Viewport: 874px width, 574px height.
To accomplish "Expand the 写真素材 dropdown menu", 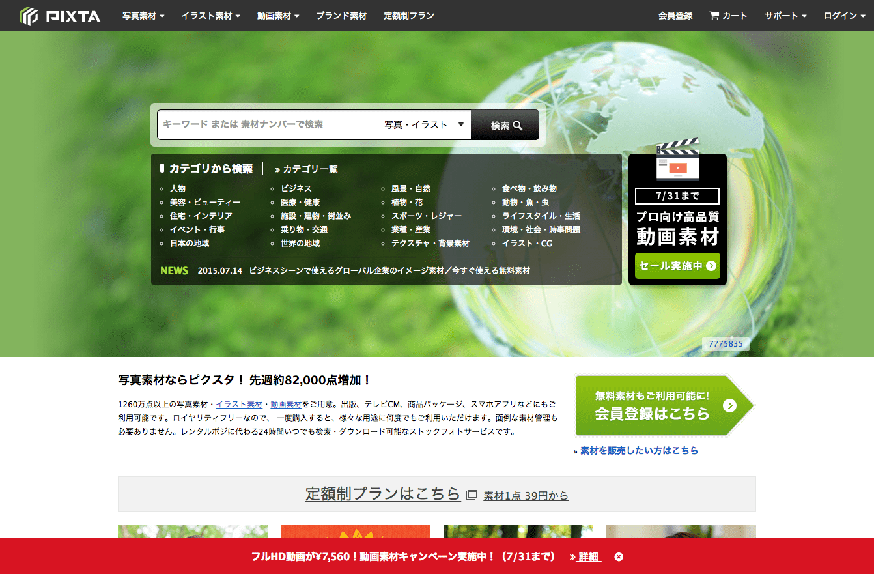I will [x=143, y=16].
